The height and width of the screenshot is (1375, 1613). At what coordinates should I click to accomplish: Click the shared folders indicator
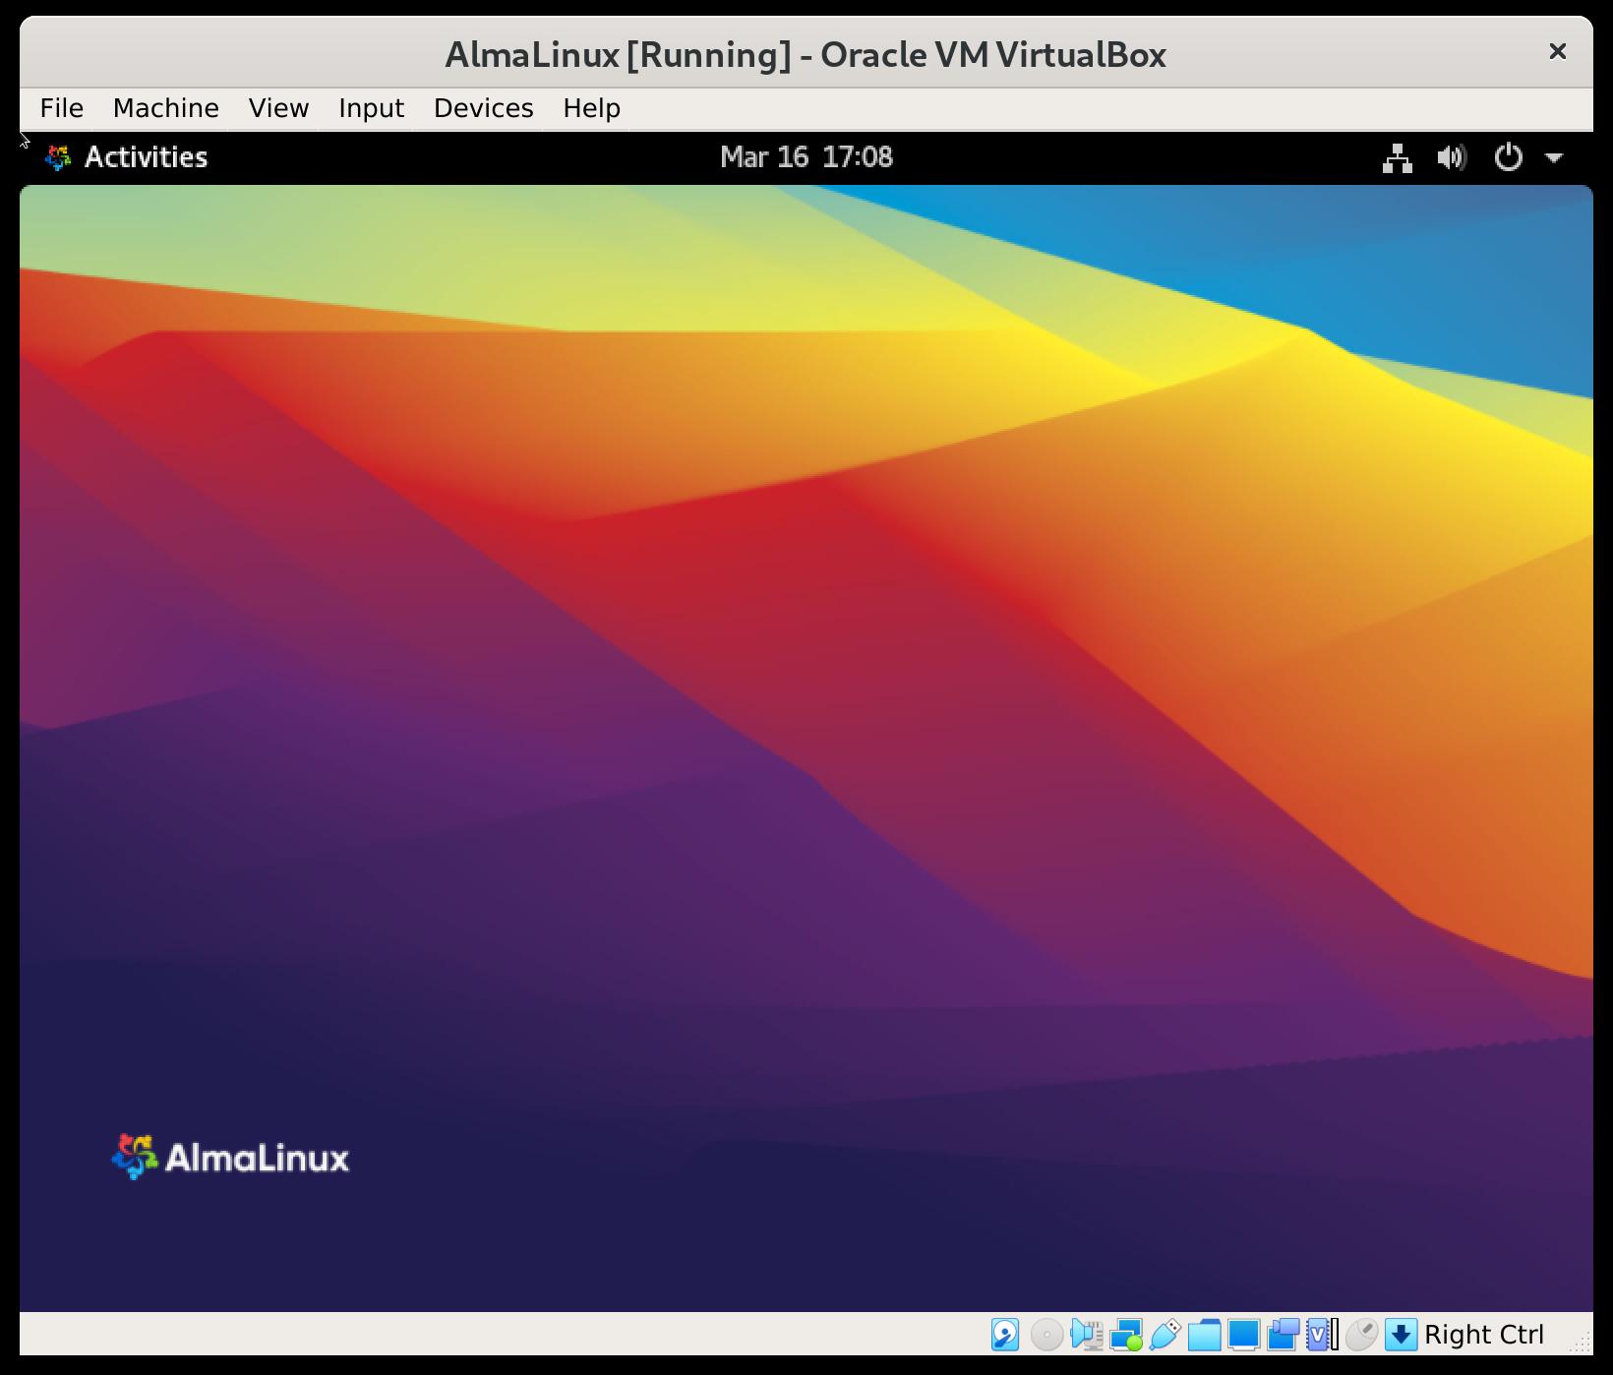pyautogui.click(x=1204, y=1335)
